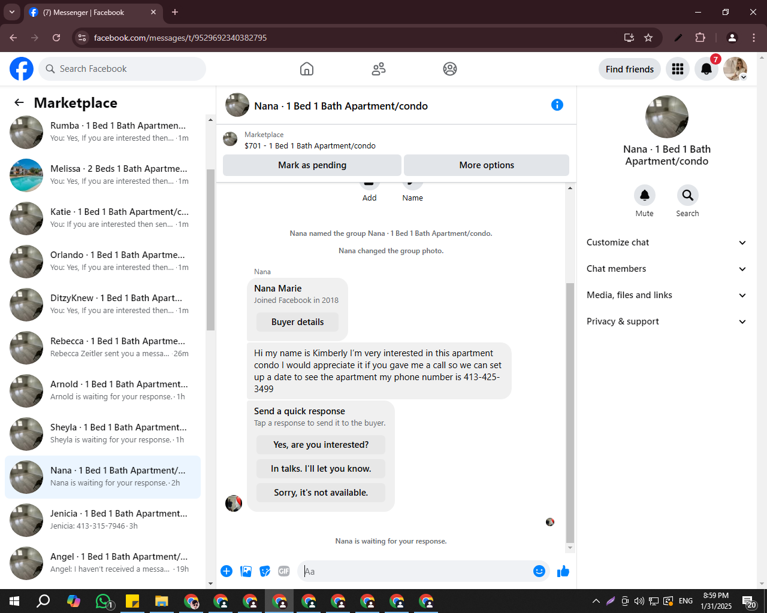
Task: Expand Privacy & support section
Action: click(667, 321)
